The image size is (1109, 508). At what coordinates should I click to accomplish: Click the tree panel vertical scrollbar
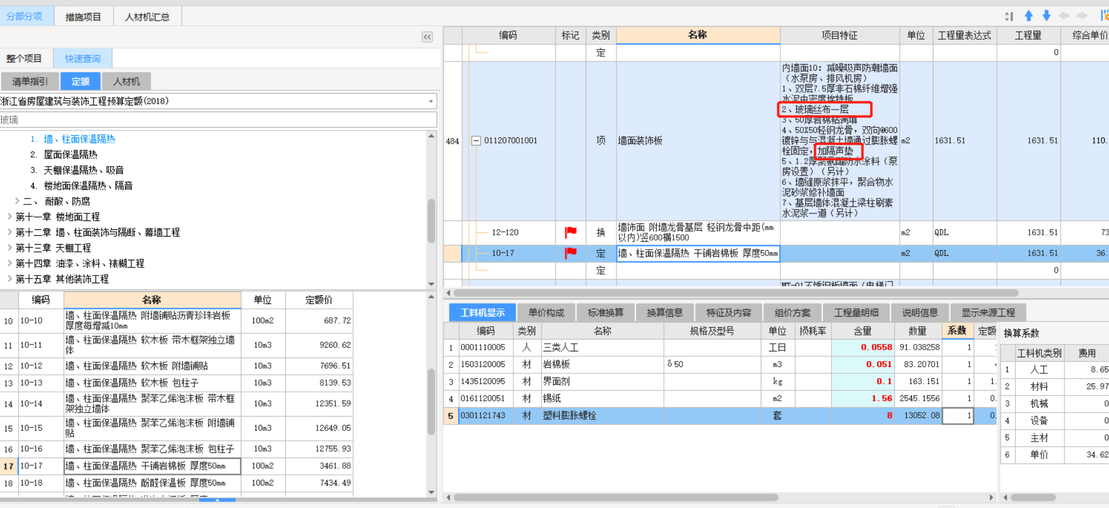(x=431, y=221)
